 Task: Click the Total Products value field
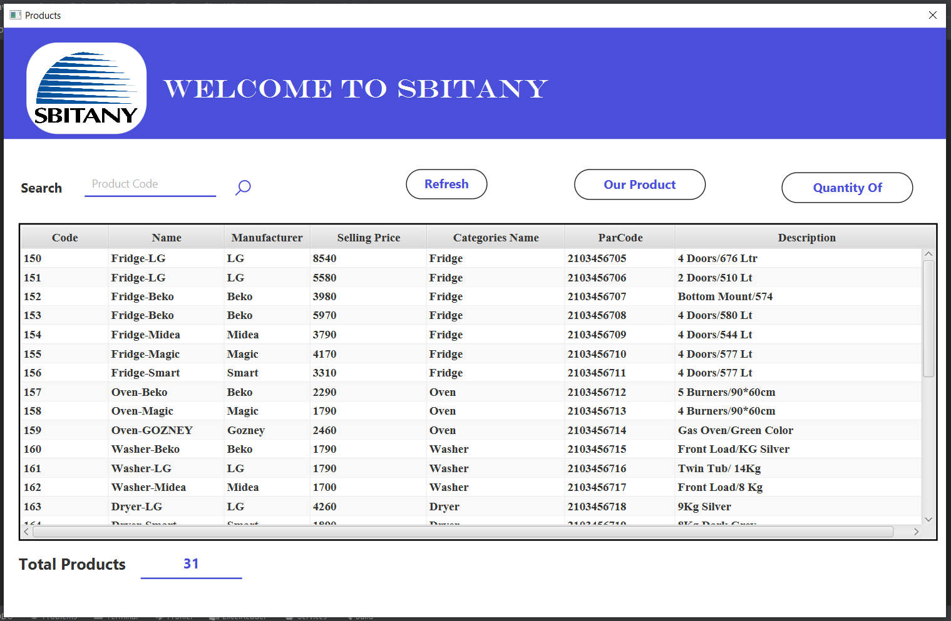191,564
